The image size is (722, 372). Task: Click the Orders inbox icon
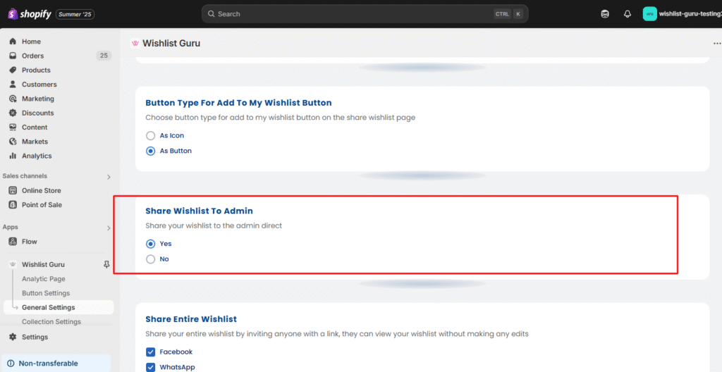(x=13, y=56)
